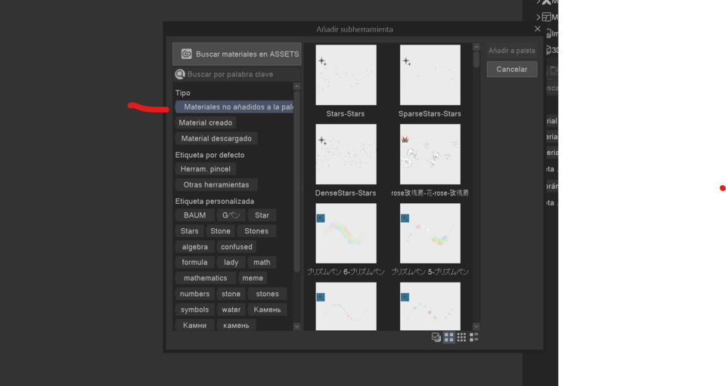Click tag list scroll up arrow
Image resolution: width=726 pixels, height=386 pixels.
point(296,86)
